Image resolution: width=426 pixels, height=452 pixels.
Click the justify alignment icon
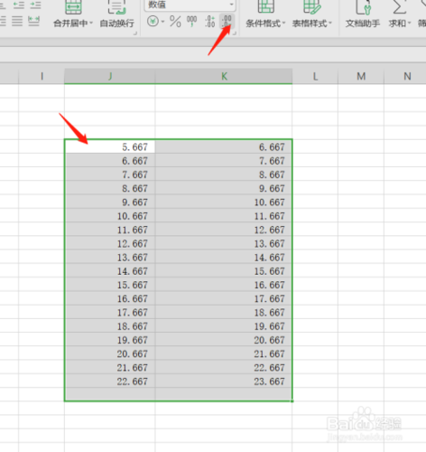pos(17,21)
